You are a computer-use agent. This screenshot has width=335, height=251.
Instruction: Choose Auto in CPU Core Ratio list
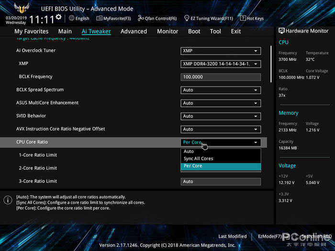pos(221,152)
